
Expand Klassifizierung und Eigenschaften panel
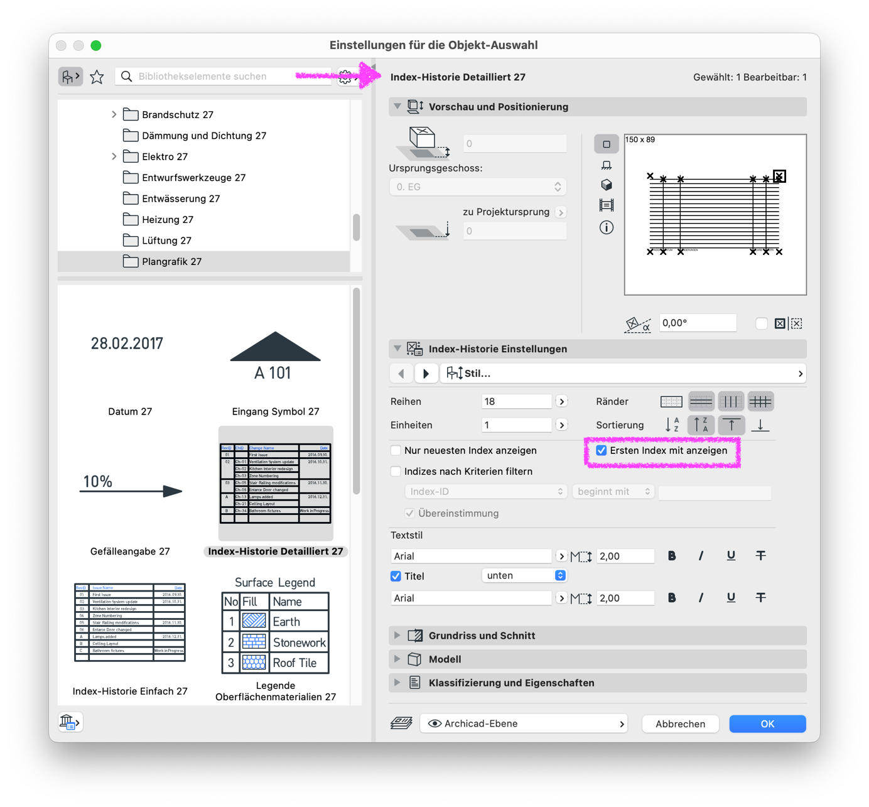coord(397,683)
